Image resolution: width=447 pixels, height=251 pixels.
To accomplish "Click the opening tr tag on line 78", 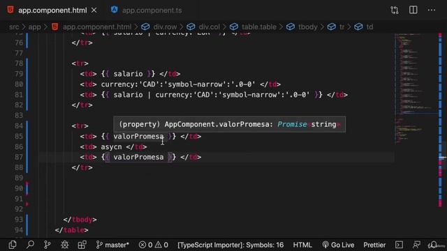I will click(80, 63).
